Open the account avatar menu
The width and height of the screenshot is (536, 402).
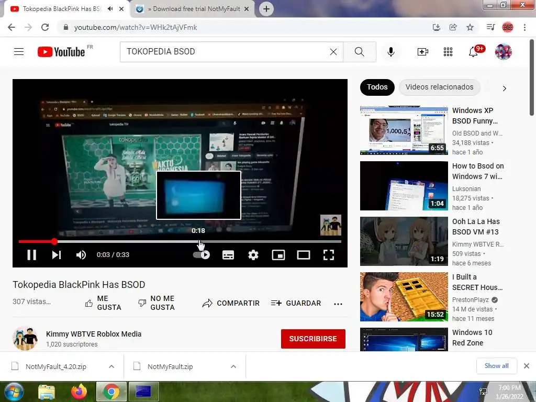[503, 52]
